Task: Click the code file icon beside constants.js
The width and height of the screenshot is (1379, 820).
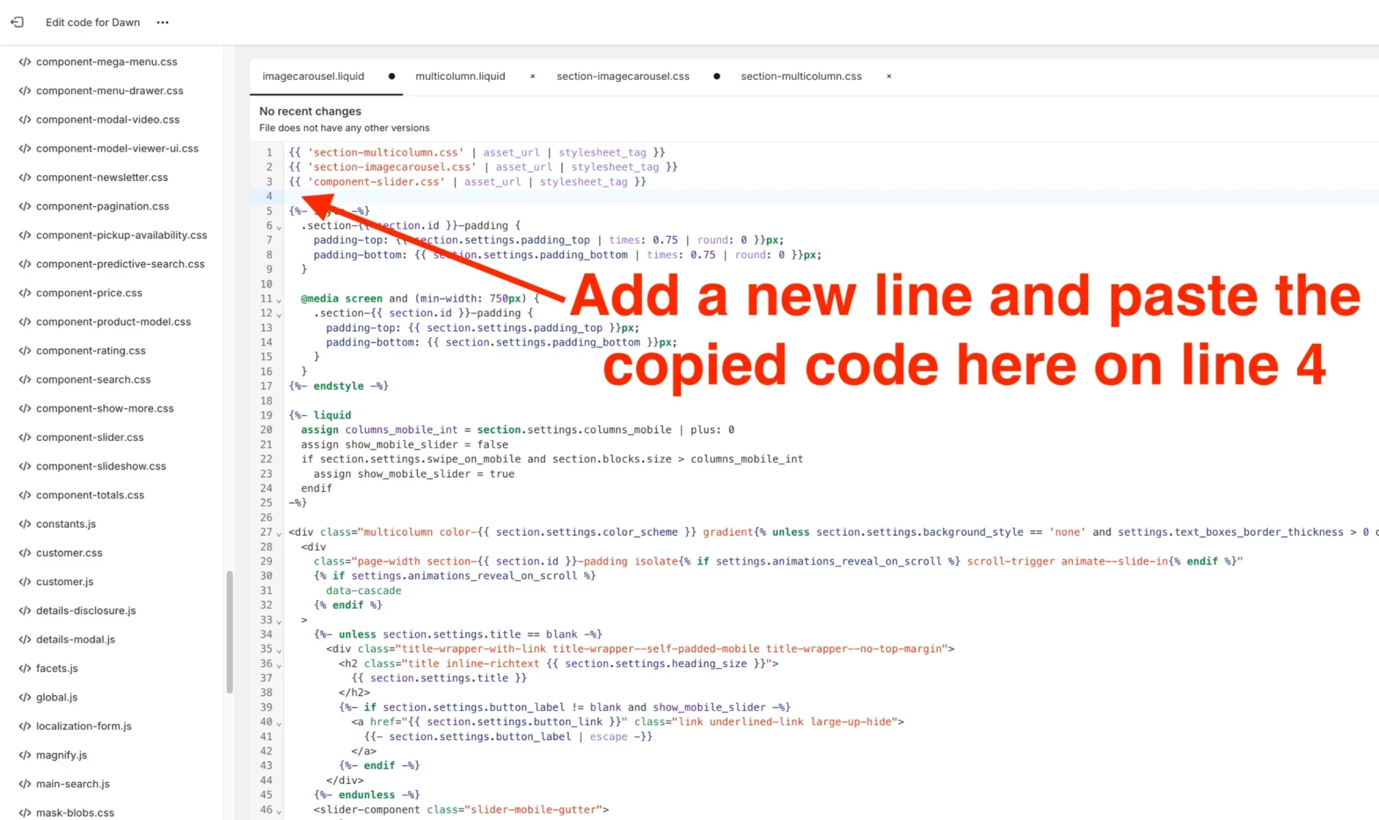Action: (x=25, y=523)
